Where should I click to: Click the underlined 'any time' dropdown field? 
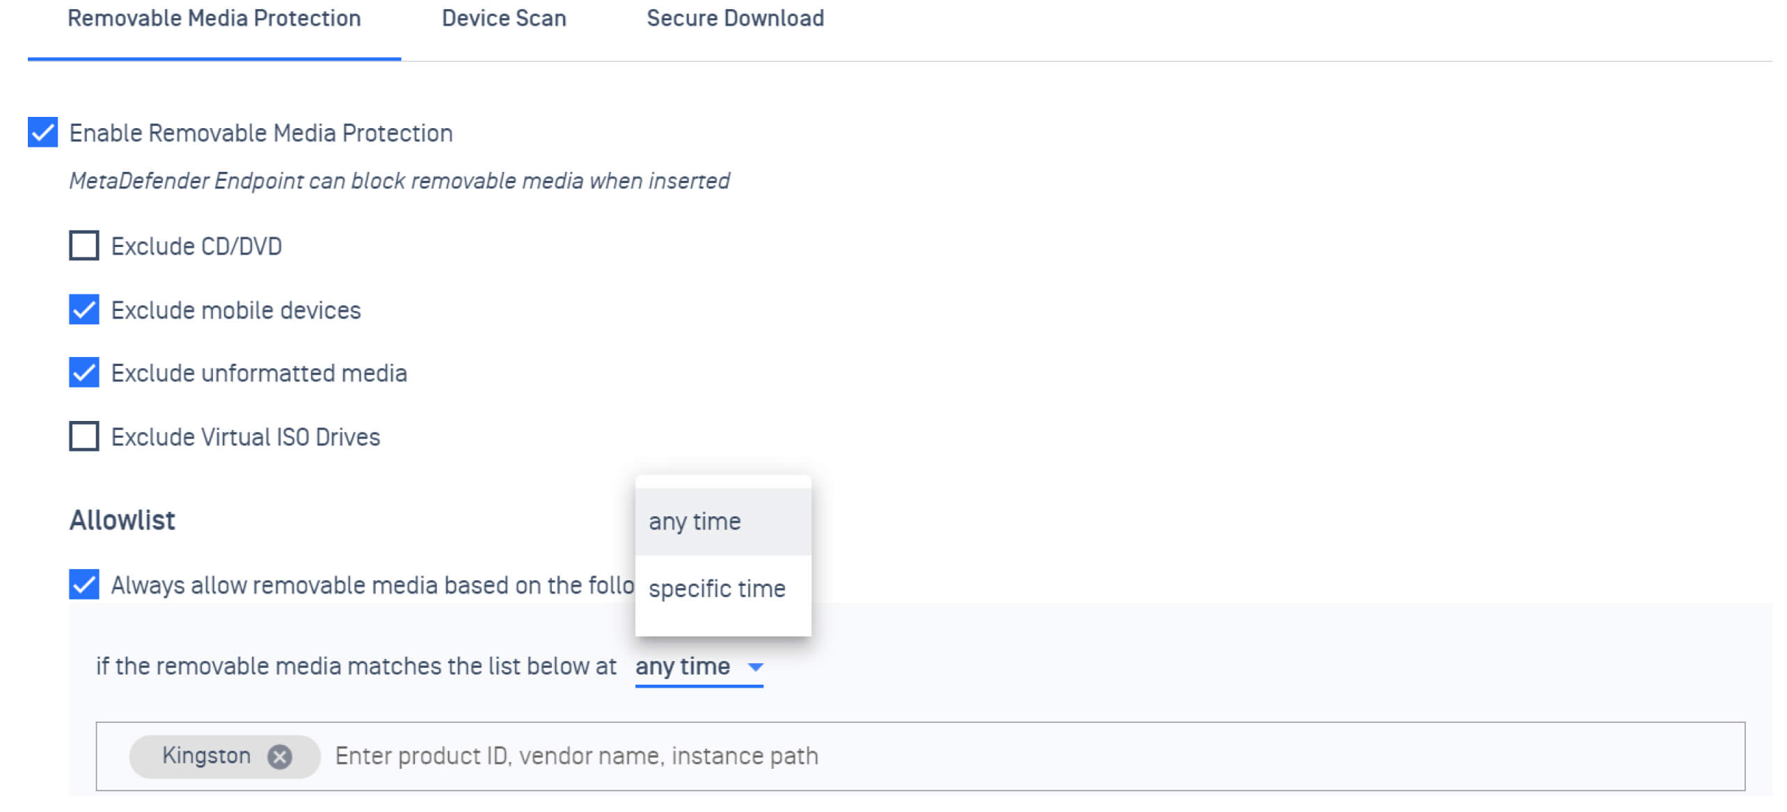click(683, 667)
